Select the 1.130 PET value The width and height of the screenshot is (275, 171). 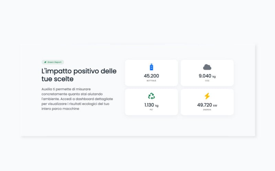[149, 105]
